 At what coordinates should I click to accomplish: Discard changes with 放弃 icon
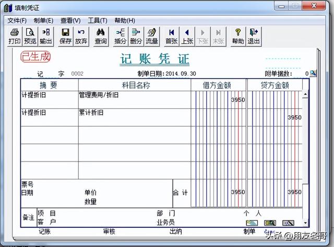[81, 36]
